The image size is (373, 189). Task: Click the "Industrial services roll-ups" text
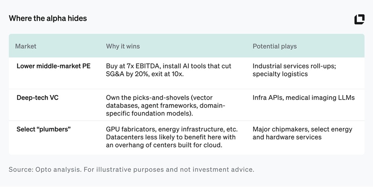point(294,66)
